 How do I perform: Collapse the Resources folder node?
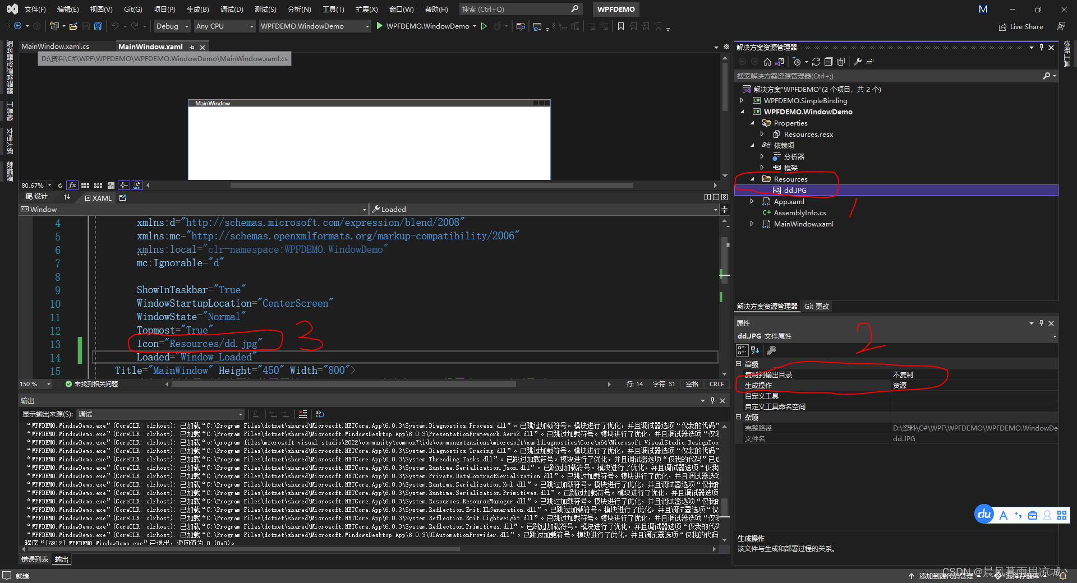(x=753, y=179)
